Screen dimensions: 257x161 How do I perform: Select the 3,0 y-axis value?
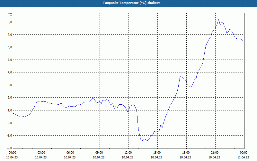(10, 85)
